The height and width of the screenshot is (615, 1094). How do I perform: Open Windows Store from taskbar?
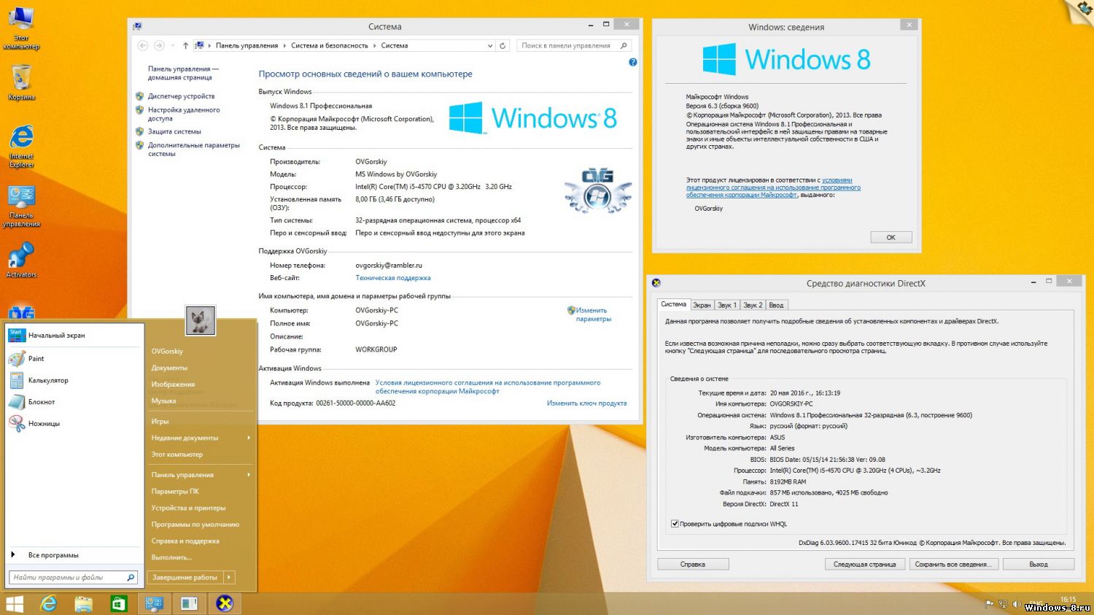point(119,603)
